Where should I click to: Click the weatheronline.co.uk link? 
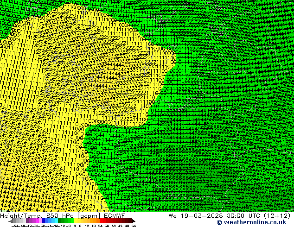pyautogui.click(x=251, y=222)
